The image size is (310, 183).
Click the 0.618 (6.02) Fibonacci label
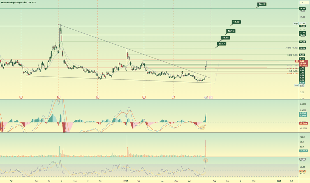click(292, 74)
